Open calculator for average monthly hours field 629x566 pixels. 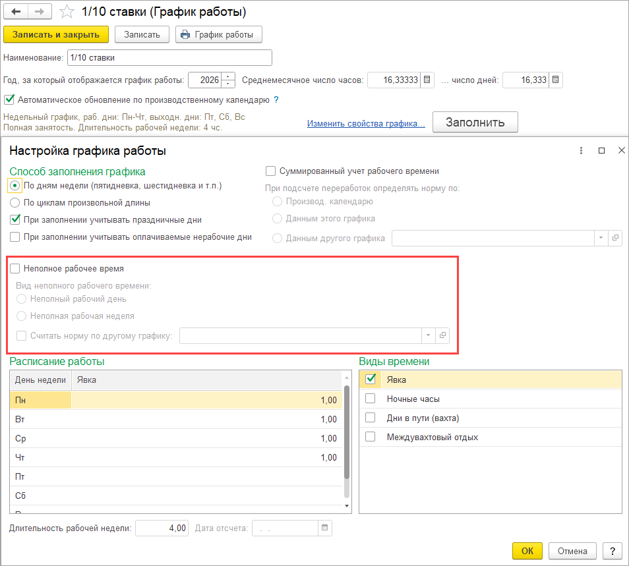point(427,80)
